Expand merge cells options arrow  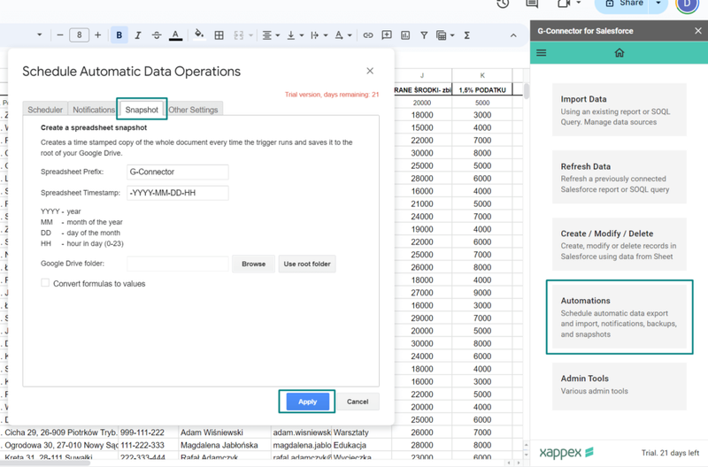coord(250,35)
